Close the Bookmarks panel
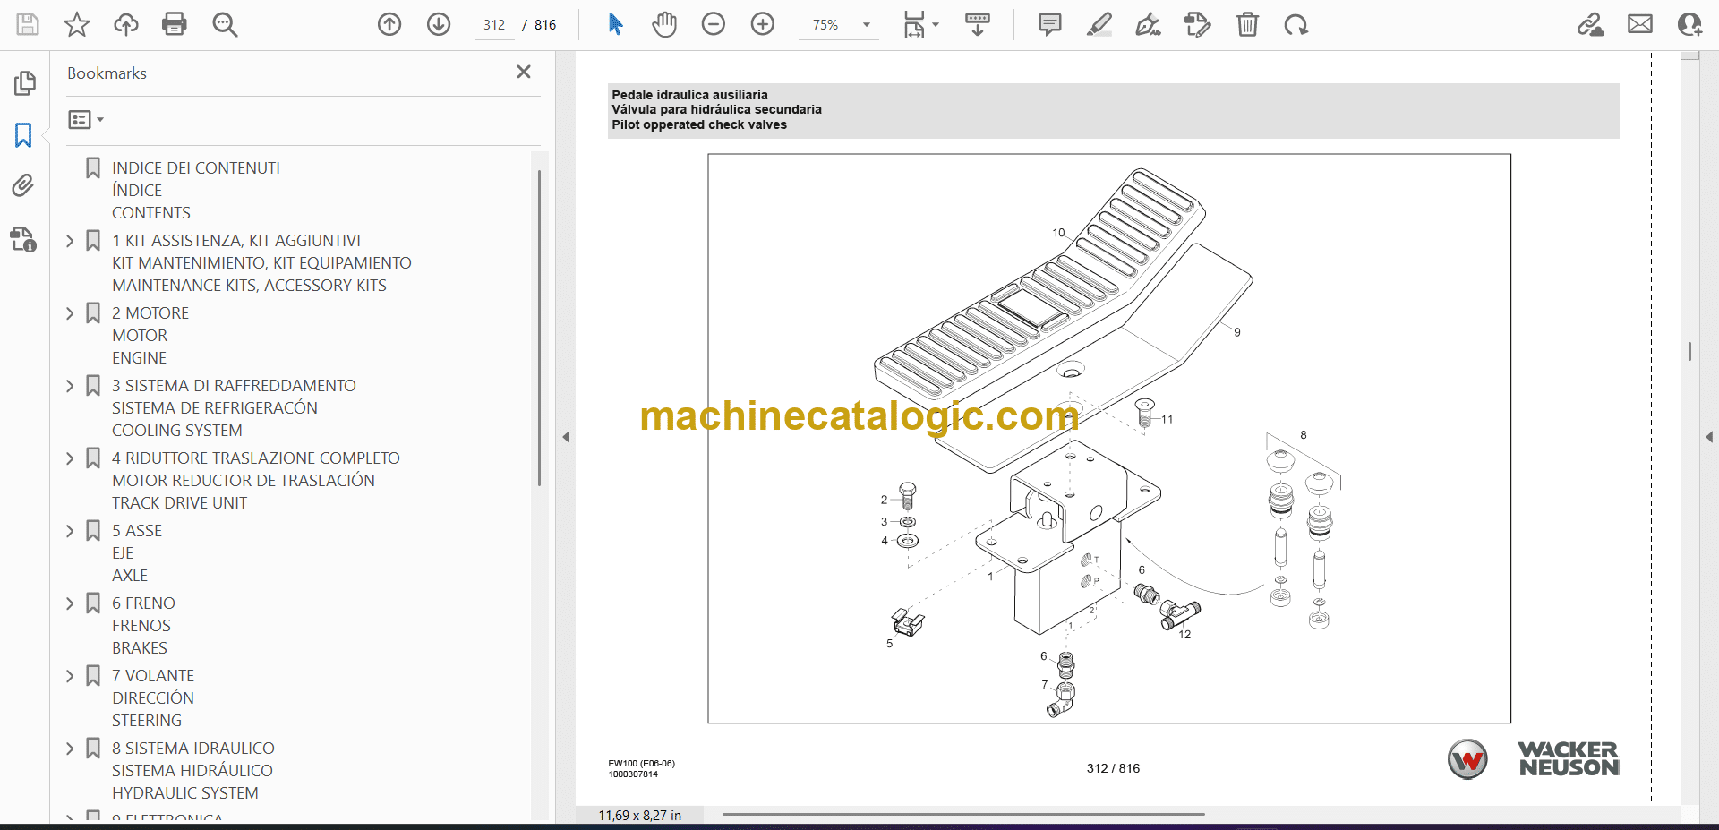This screenshot has width=1719, height=830. tap(524, 72)
